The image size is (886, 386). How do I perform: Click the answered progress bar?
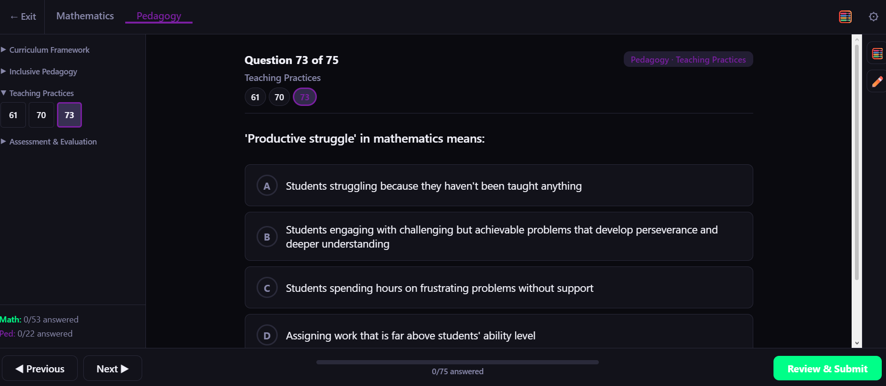tap(457, 362)
